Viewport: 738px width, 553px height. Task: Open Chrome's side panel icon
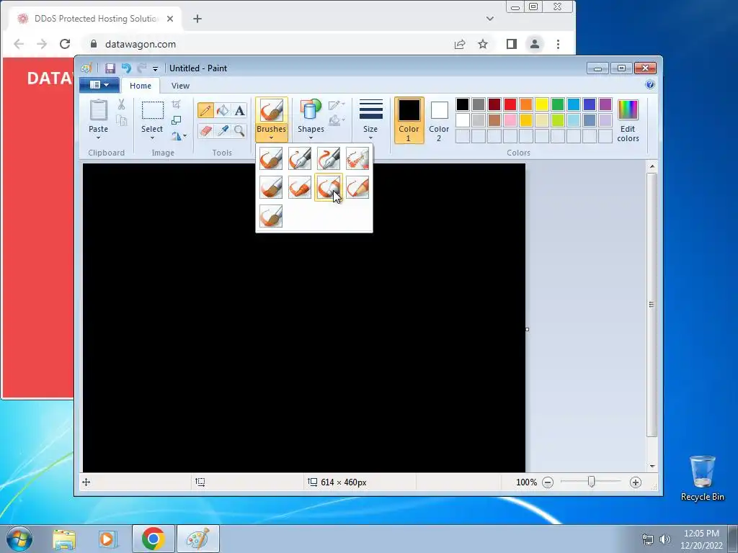tap(512, 44)
